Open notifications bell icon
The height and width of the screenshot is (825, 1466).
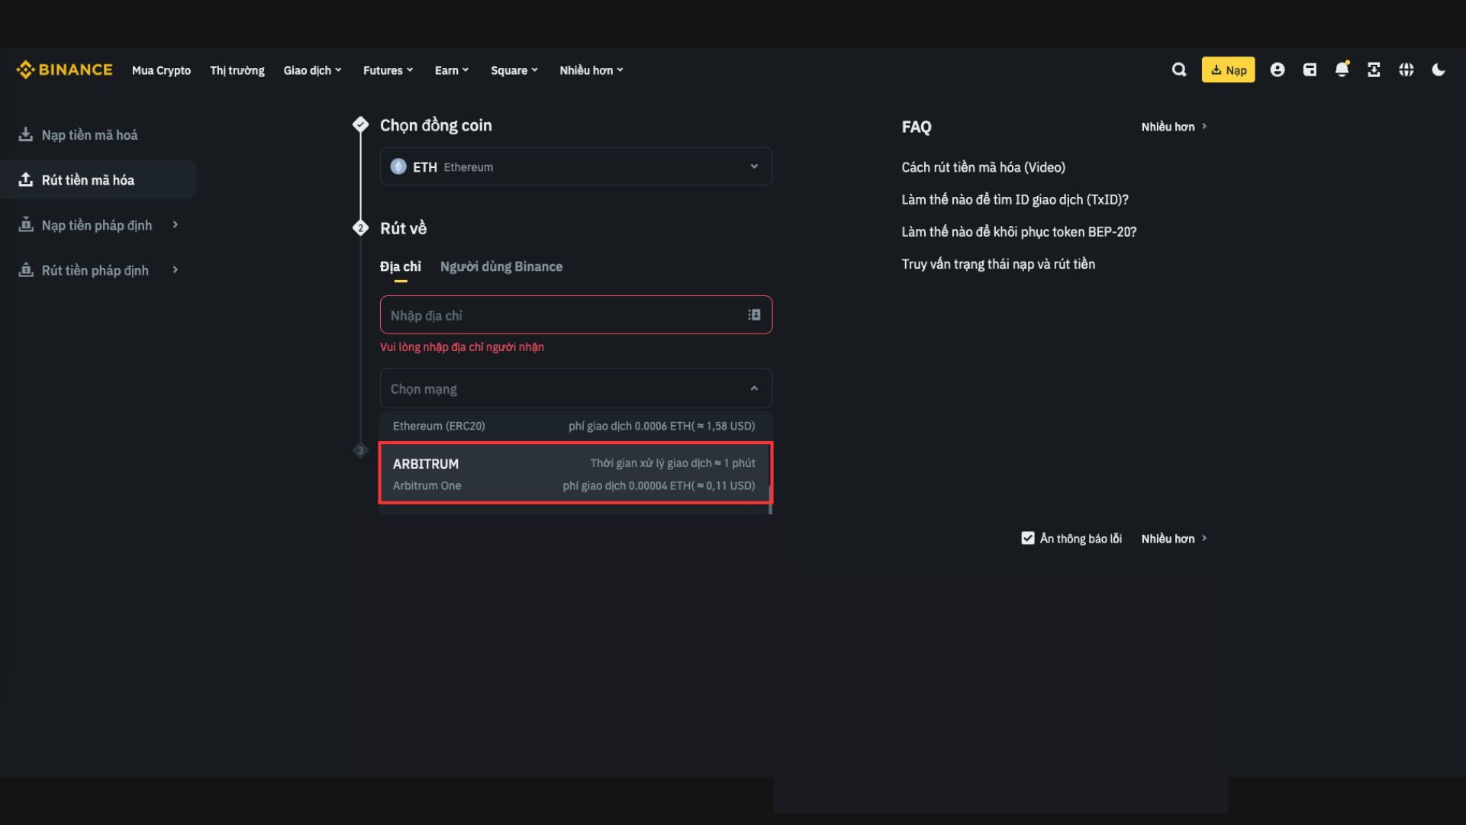pyautogui.click(x=1342, y=69)
